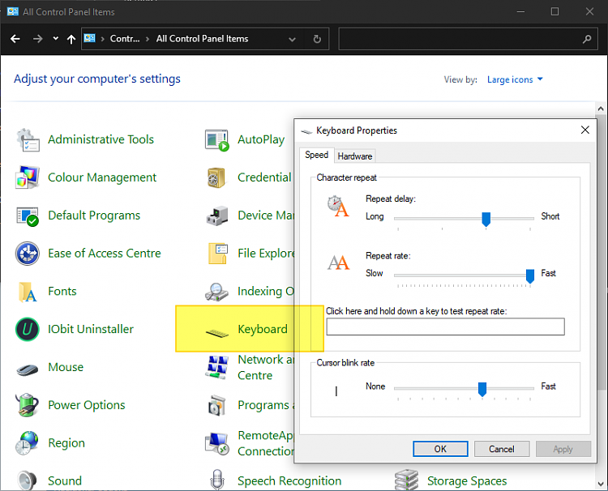Screen dimensions: 608x491
Task: Click the scrollbar up arrow
Action: [601, 109]
